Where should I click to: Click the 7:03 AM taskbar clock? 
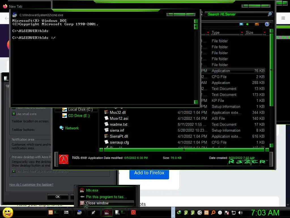[x=265, y=213]
